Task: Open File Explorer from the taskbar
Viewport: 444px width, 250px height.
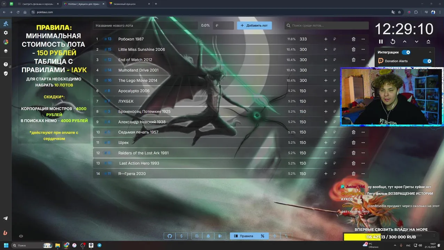Action: 58,245
